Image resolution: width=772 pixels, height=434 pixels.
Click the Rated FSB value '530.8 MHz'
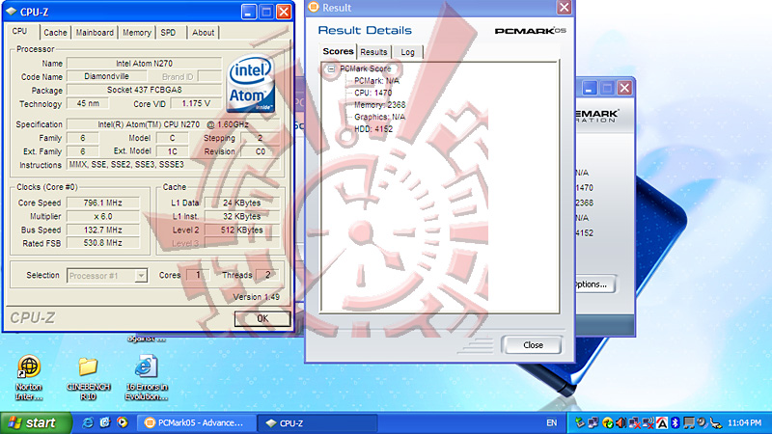pyautogui.click(x=103, y=243)
